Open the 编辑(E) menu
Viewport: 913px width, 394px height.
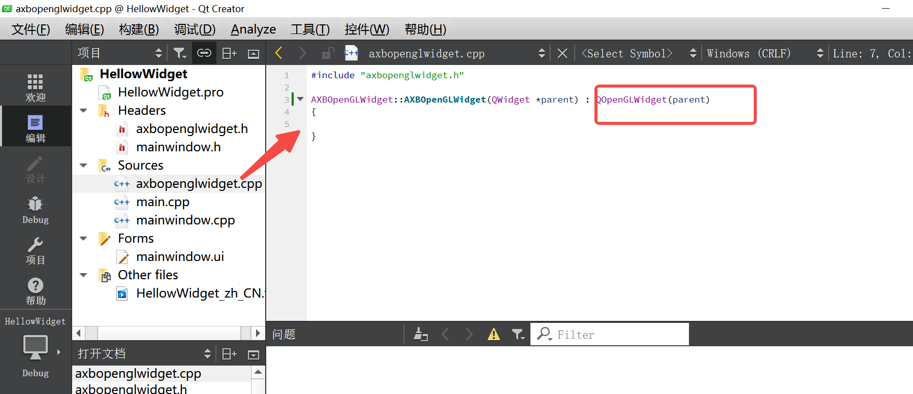[84, 29]
